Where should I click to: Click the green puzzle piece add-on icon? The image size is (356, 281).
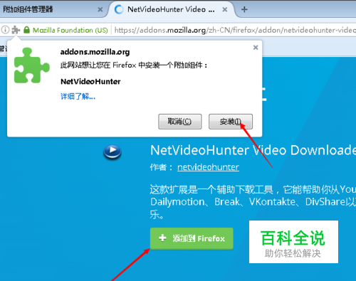[x=32, y=65]
